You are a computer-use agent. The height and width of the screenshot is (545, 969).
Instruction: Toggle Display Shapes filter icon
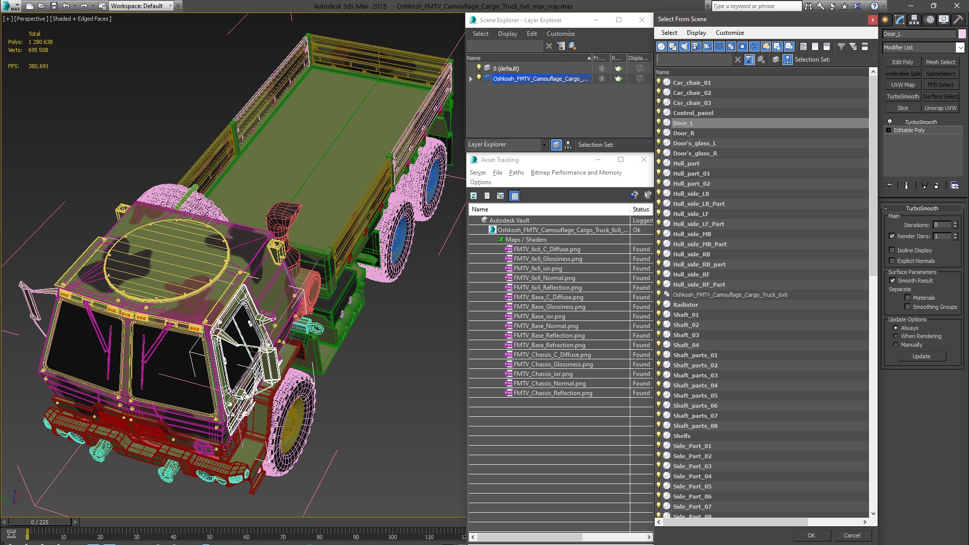pyautogui.click(x=673, y=46)
